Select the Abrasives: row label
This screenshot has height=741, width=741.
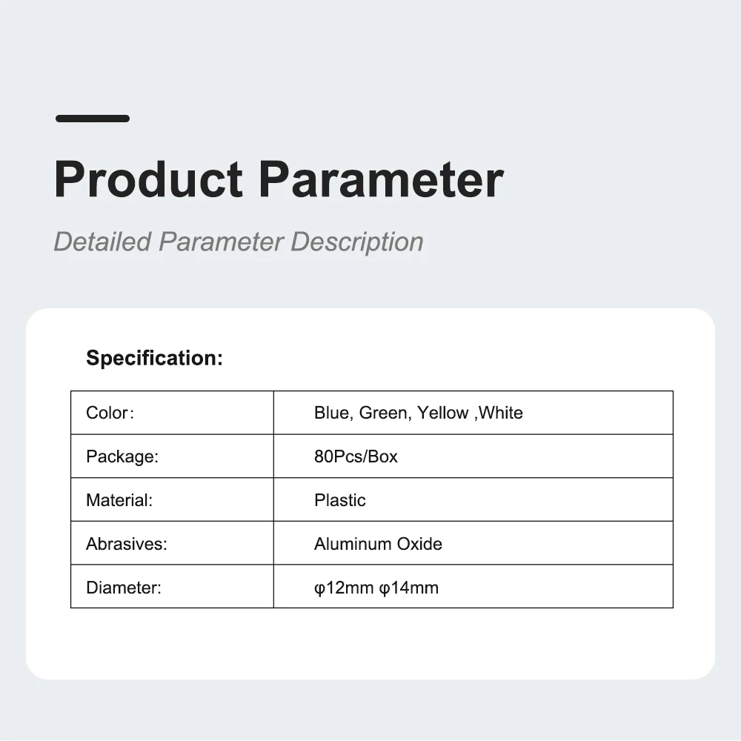point(127,544)
